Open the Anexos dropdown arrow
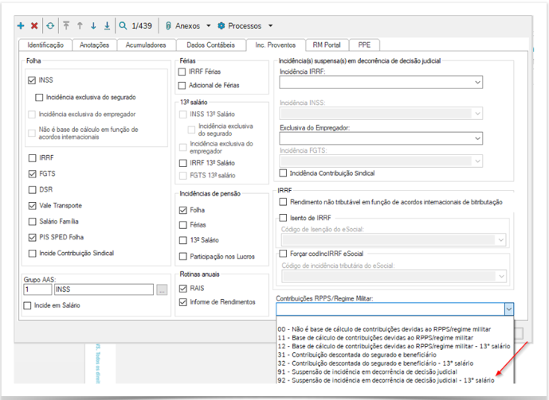Image resolution: width=549 pixels, height=400 pixels. tap(209, 26)
